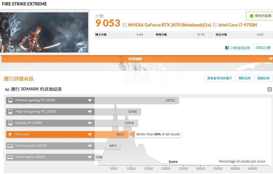The image size is (273, 174).
Task: Expand the Office laptop (2020) dropdown arrow
Action: (90, 157)
